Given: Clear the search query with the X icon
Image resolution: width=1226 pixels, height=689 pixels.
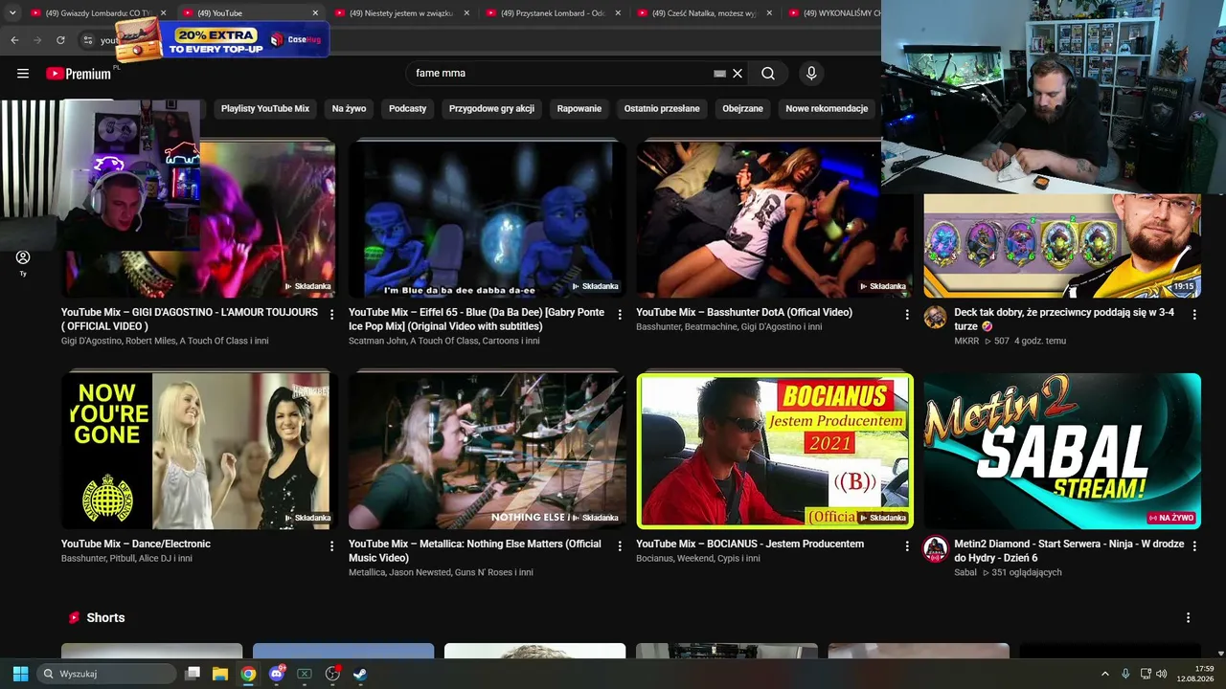Looking at the screenshot, I should point(738,74).
